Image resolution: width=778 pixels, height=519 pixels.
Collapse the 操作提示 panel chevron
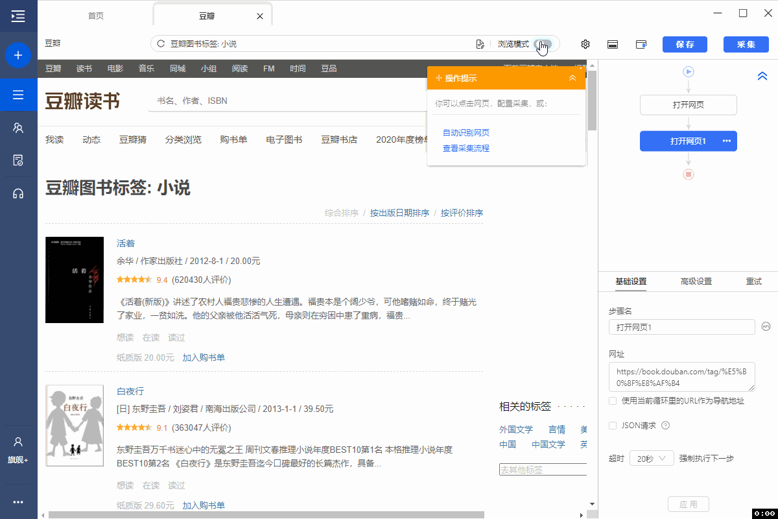(x=572, y=78)
